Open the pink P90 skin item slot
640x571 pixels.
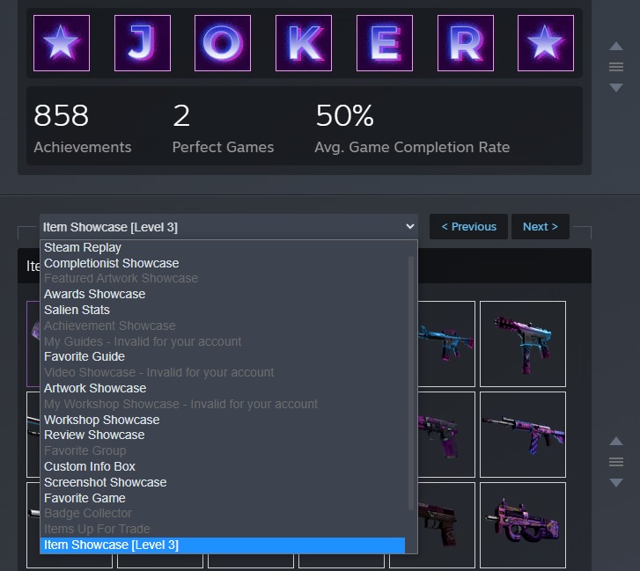[x=523, y=524]
